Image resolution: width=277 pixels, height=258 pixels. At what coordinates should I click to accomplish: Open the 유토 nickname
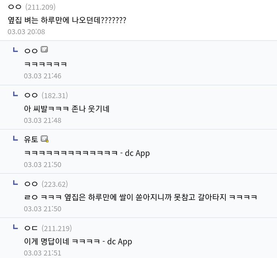pyautogui.click(x=31, y=139)
